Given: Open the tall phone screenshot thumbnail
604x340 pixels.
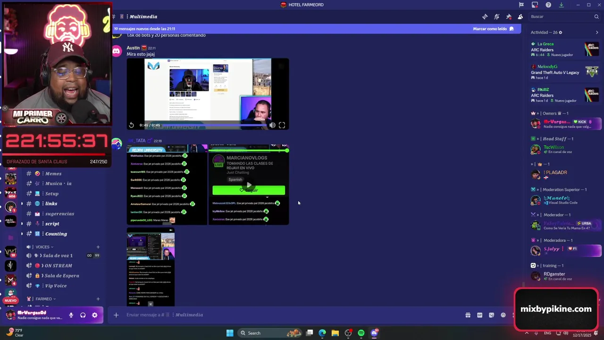Looking at the screenshot, I should coord(151,267).
